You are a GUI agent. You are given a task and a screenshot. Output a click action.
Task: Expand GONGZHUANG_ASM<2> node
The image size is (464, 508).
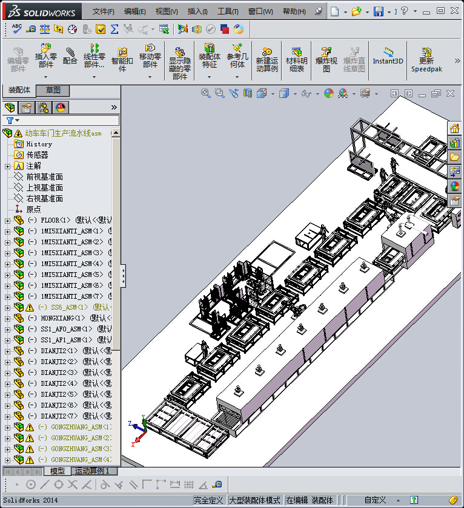pos(7,438)
